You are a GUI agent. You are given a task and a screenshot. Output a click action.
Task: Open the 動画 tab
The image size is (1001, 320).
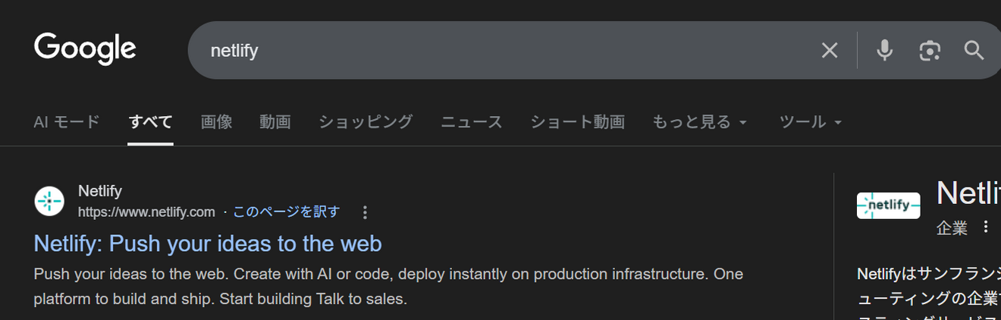pyautogui.click(x=275, y=121)
